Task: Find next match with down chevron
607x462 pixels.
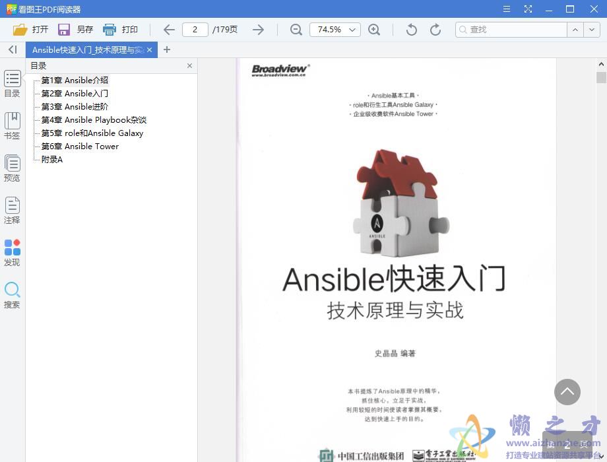Action: 592,30
